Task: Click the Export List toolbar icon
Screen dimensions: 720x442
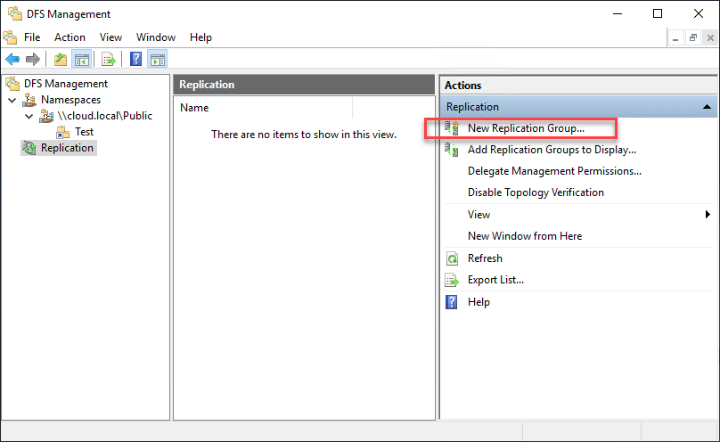Action: coord(109,59)
